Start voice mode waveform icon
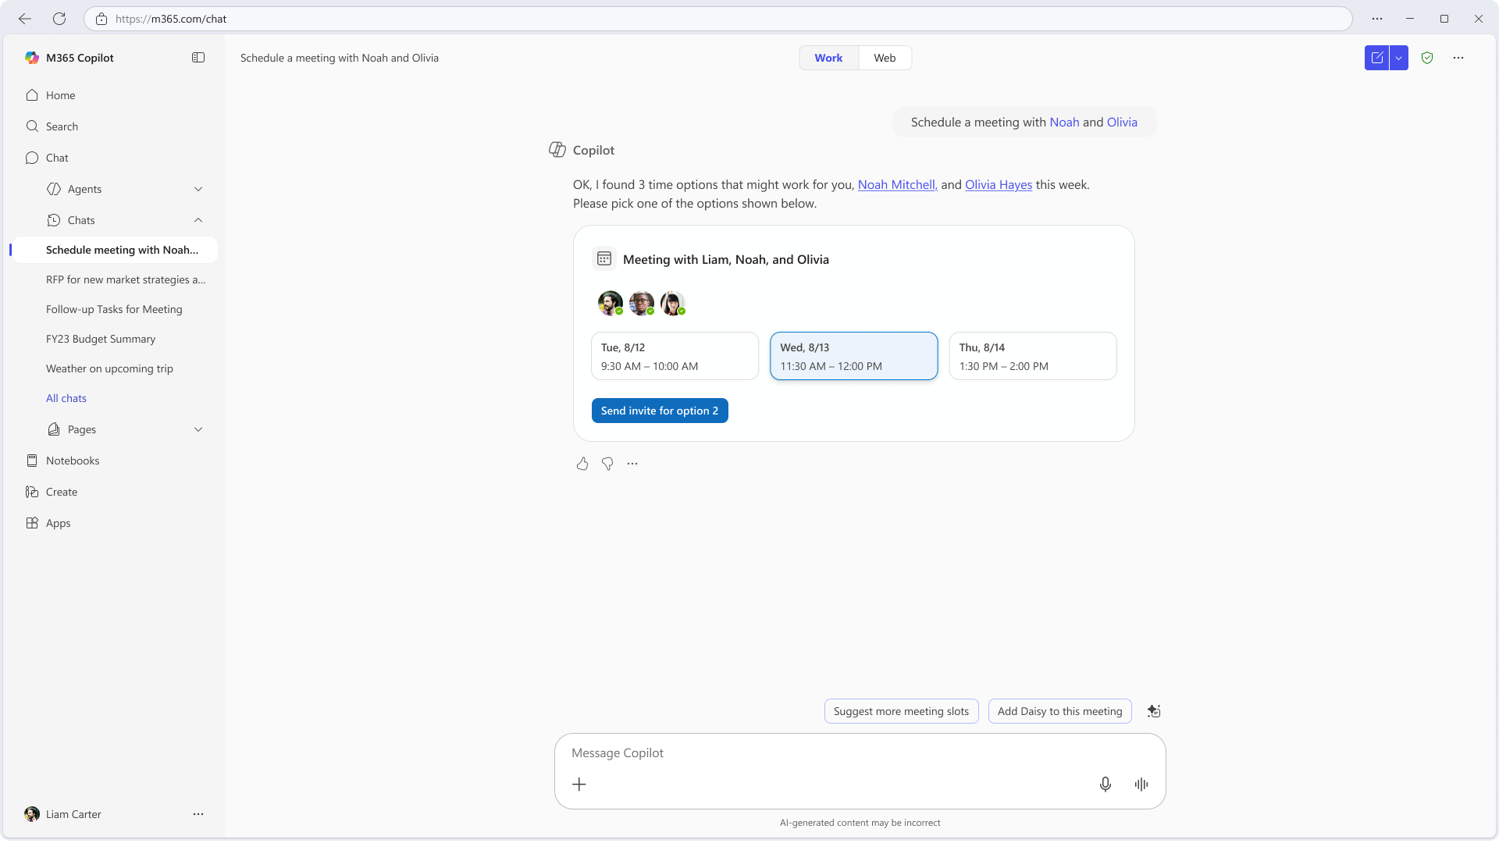This screenshot has height=843, width=1499. [x=1141, y=784]
